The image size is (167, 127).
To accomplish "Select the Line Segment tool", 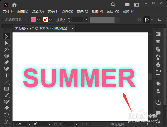I will (7, 82).
